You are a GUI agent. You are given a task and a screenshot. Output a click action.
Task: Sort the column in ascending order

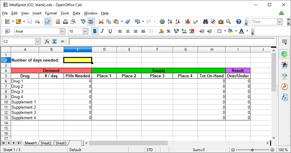(170, 22)
